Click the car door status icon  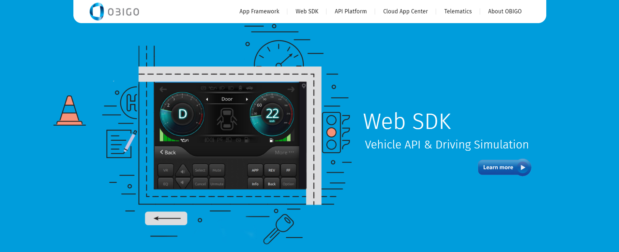[x=227, y=119]
